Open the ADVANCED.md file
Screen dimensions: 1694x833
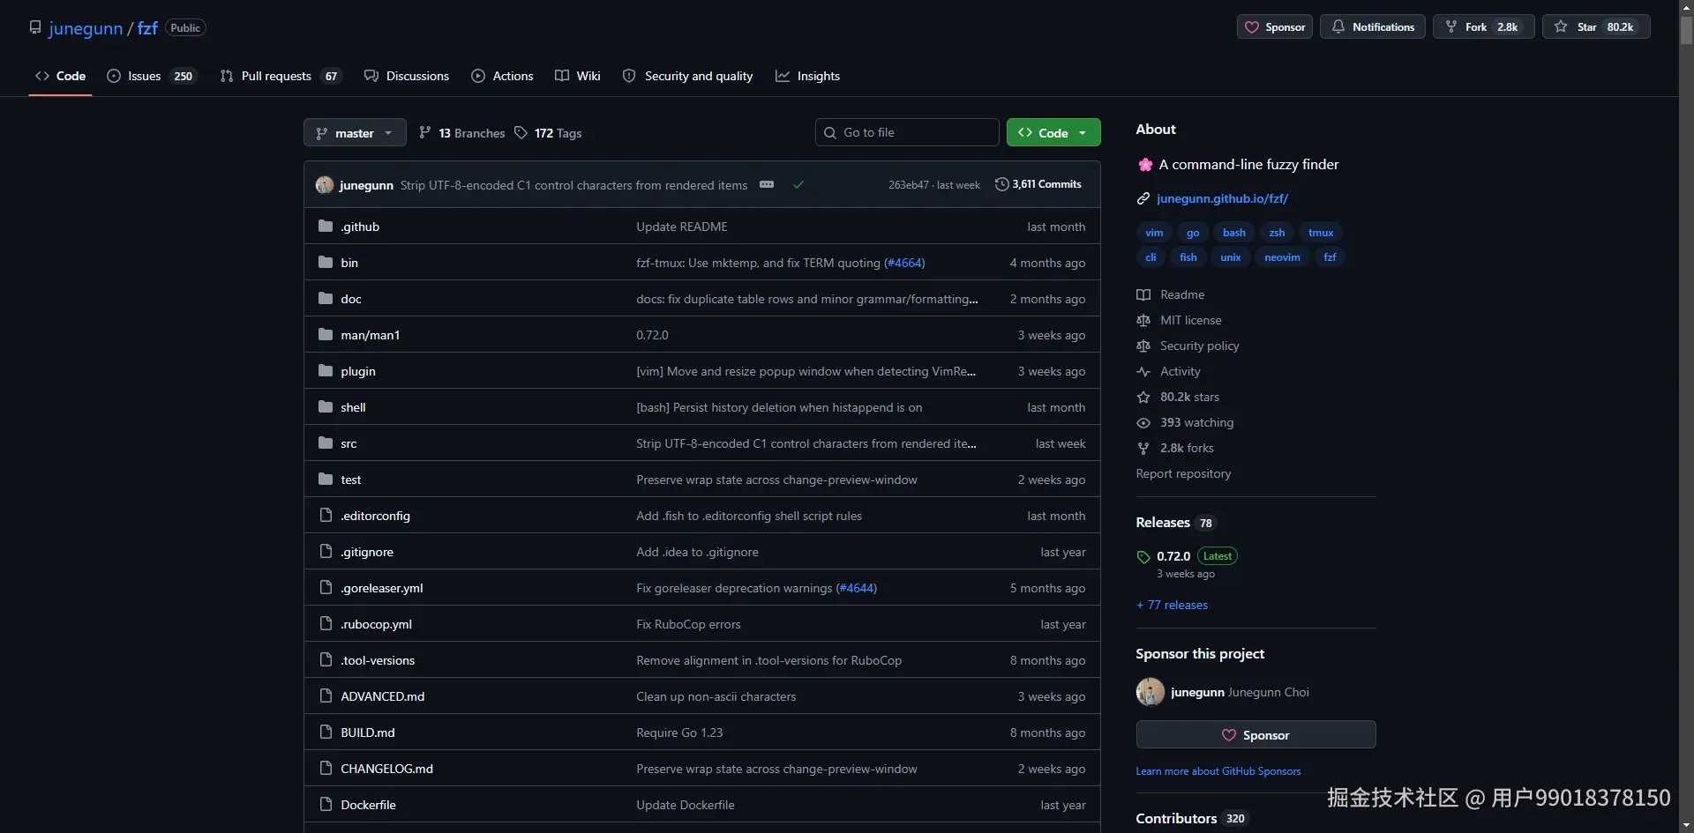point(383,696)
